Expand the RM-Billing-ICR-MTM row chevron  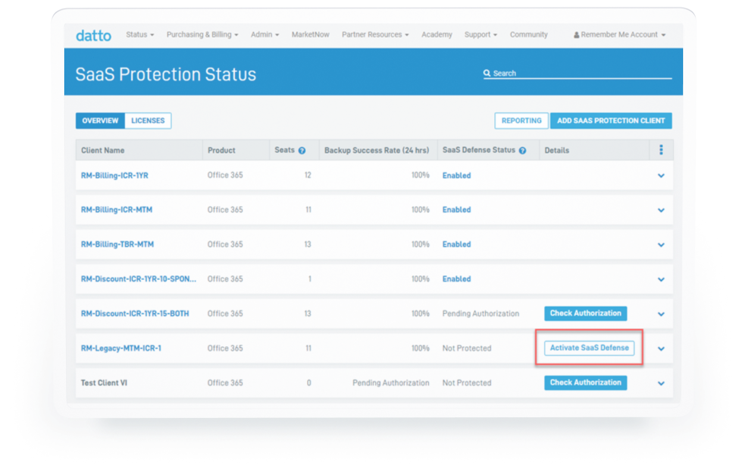pos(661,210)
